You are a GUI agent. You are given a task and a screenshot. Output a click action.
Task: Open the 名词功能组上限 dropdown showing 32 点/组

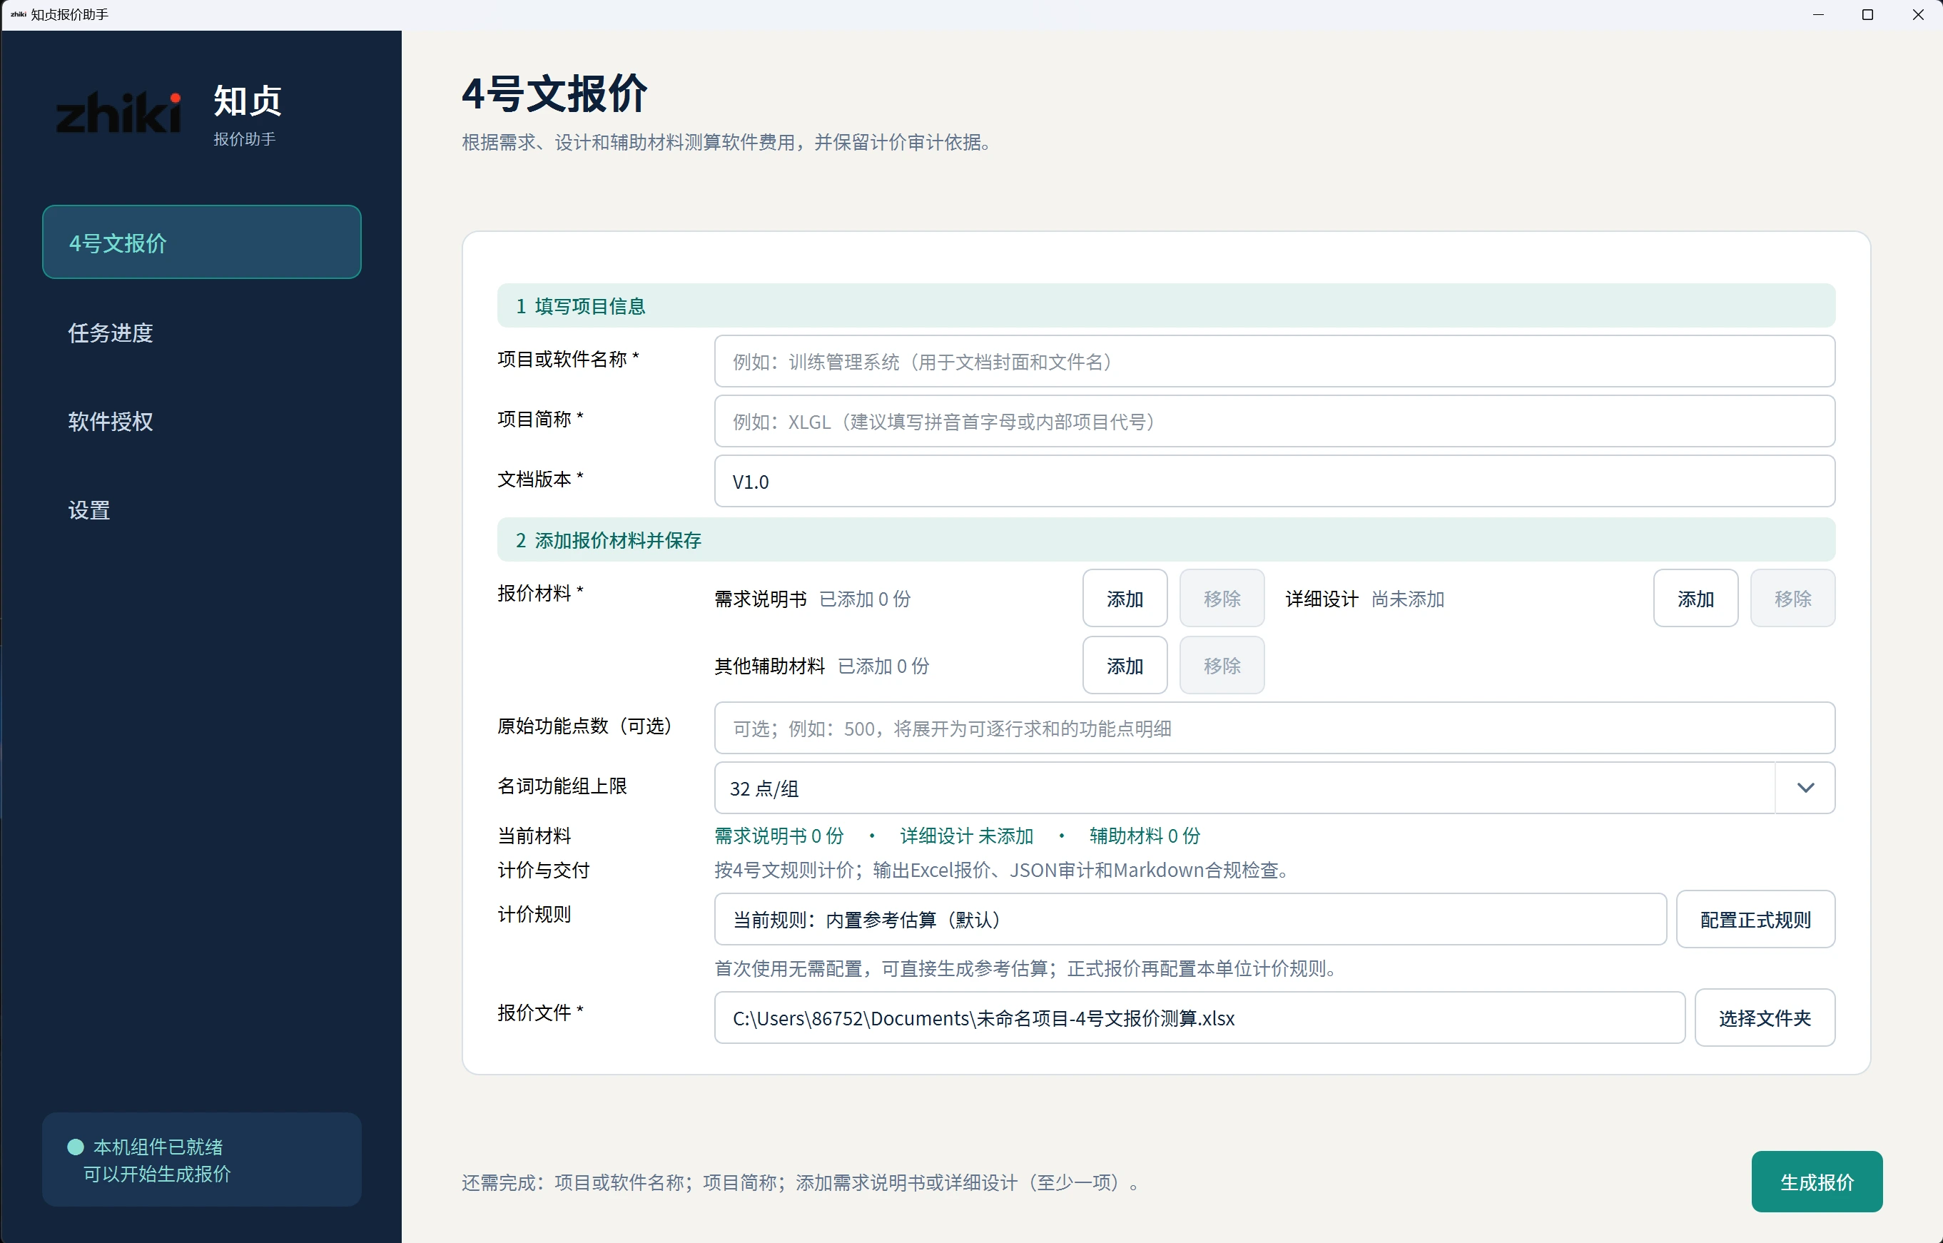click(1274, 788)
